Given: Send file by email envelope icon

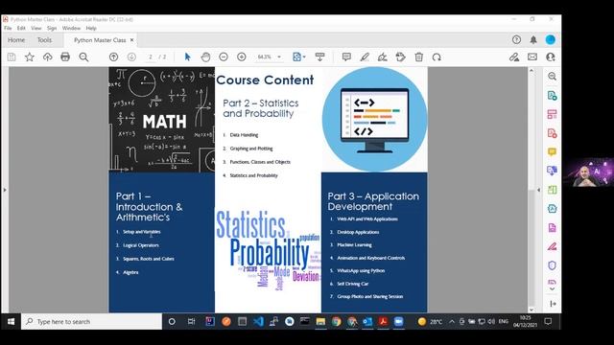Looking at the screenshot, I should (532, 57).
